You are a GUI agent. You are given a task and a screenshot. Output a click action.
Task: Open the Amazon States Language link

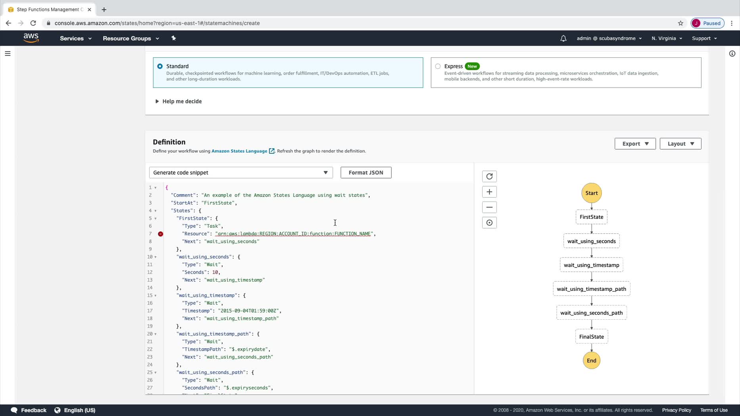tap(239, 151)
